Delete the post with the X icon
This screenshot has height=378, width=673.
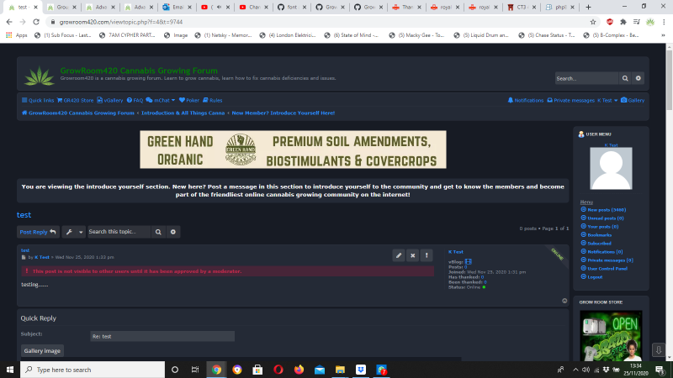click(412, 255)
